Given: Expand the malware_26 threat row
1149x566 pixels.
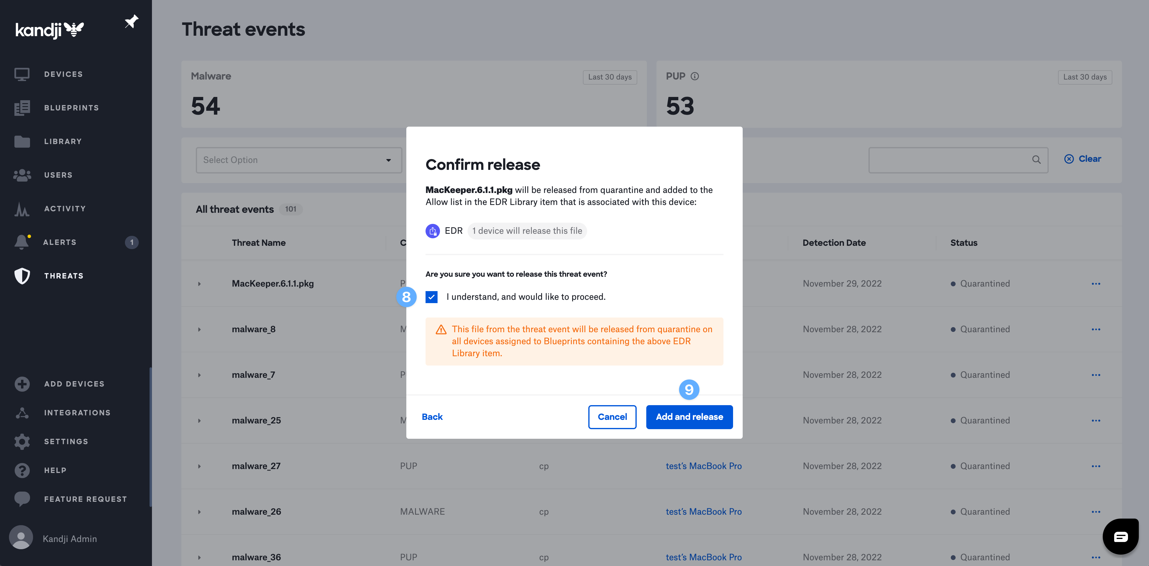Looking at the screenshot, I should tap(199, 512).
